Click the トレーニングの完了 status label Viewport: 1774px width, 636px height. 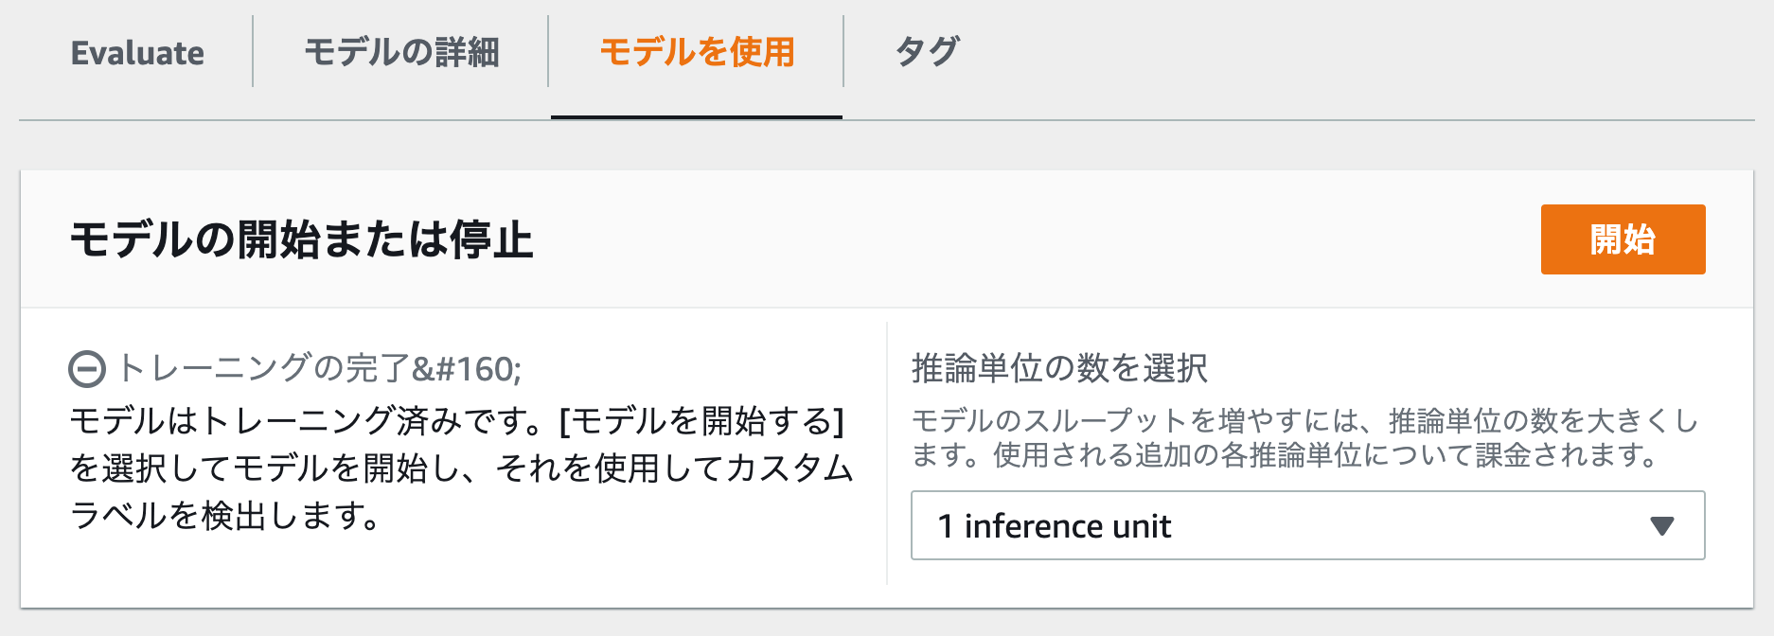tap(319, 369)
